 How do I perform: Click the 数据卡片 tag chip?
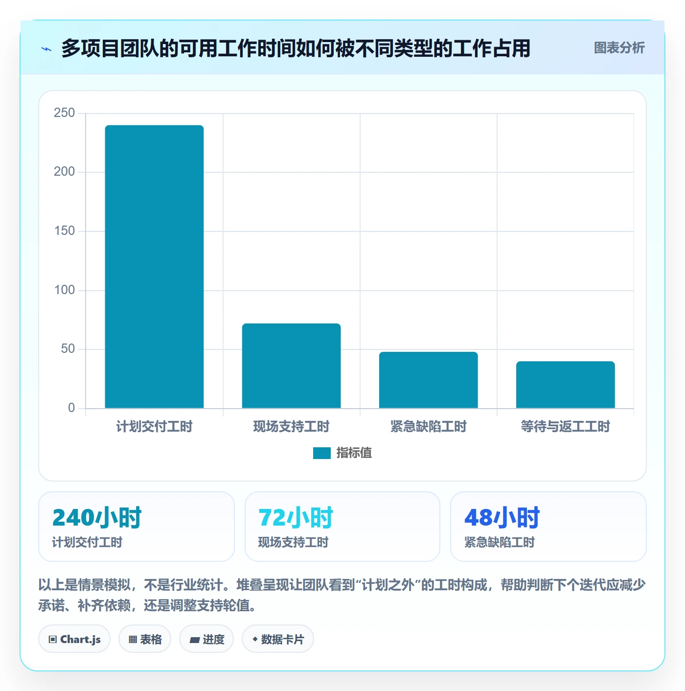click(278, 639)
